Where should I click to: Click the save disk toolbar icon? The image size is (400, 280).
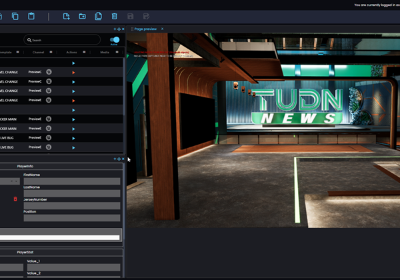click(x=131, y=16)
